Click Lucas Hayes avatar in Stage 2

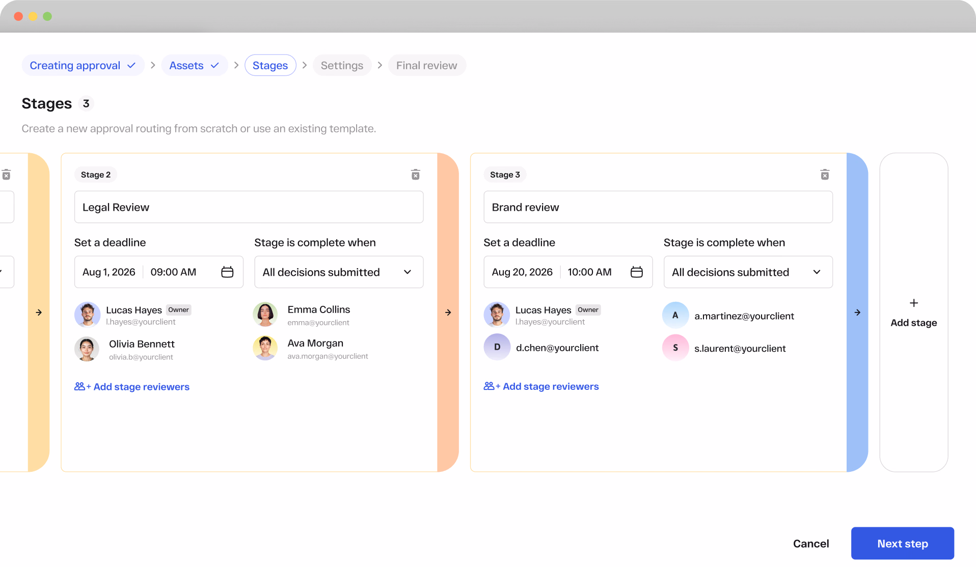click(x=88, y=315)
